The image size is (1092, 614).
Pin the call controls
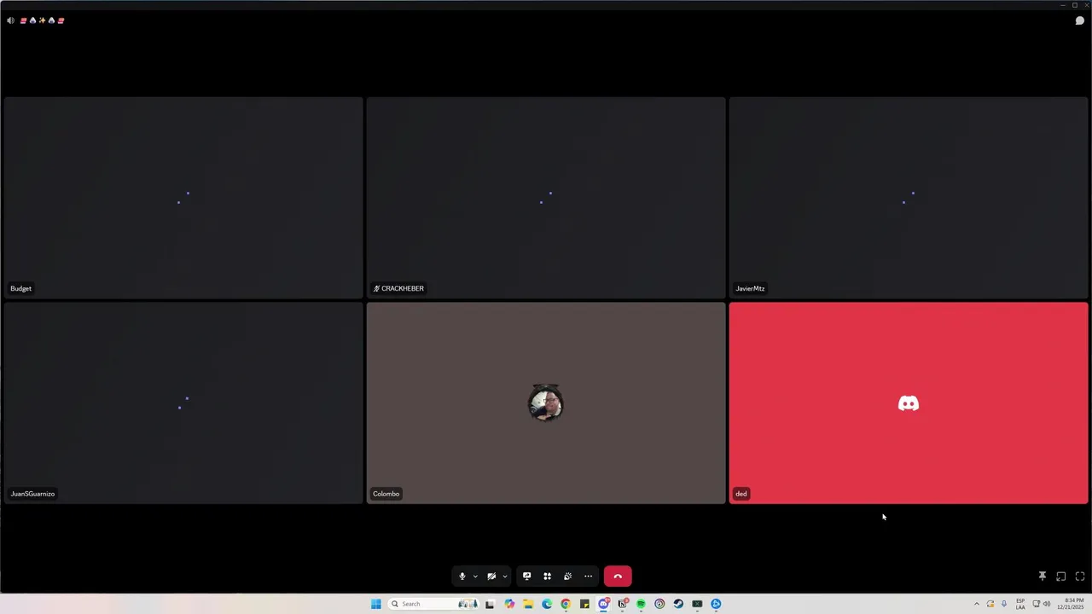[1042, 576]
